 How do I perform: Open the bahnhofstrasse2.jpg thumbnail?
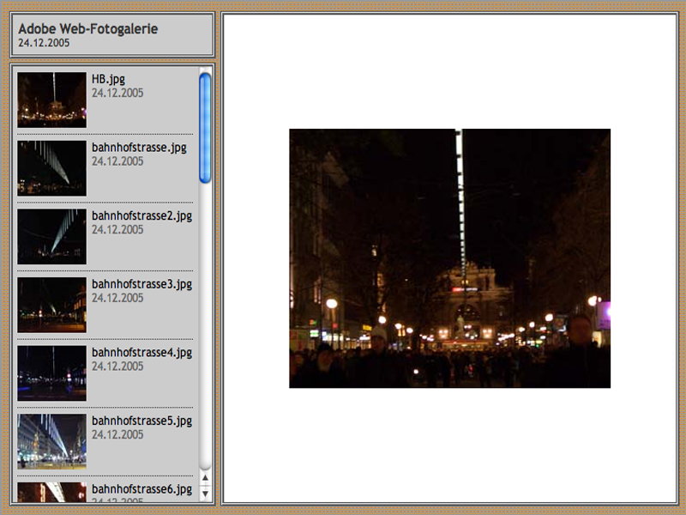[51, 237]
